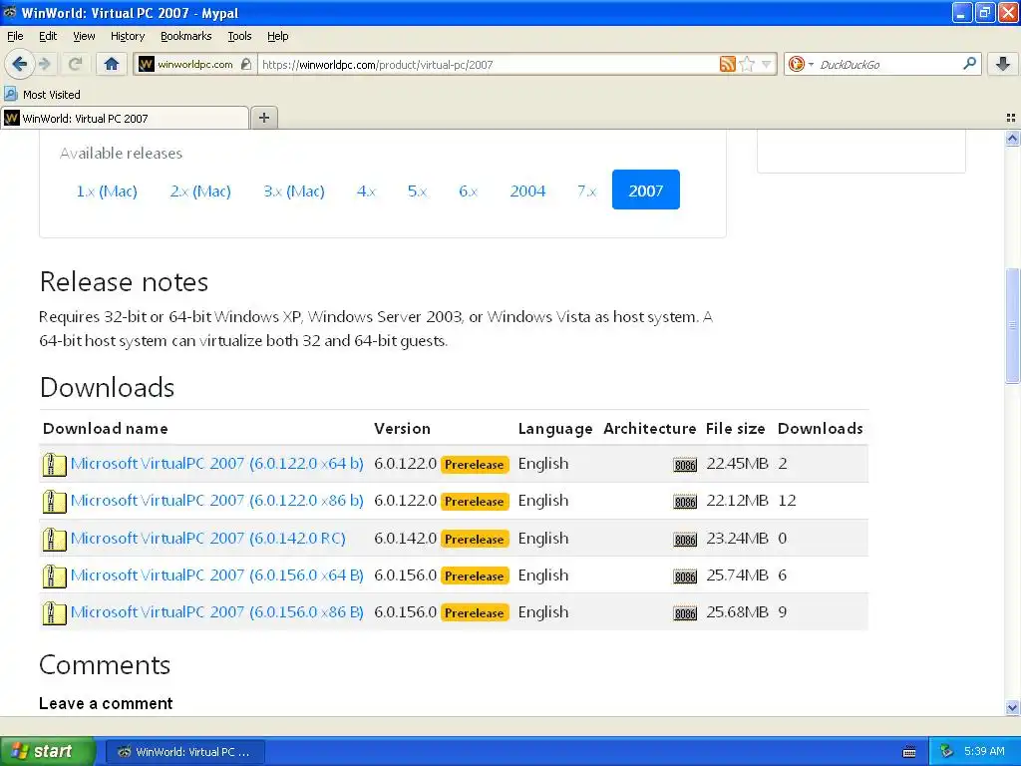Open the View menu
The height and width of the screenshot is (766, 1021).
pyautogui.click(x=84, y=36)
